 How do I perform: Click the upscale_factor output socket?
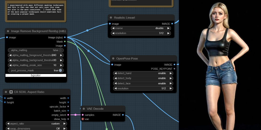coord(68,106)
